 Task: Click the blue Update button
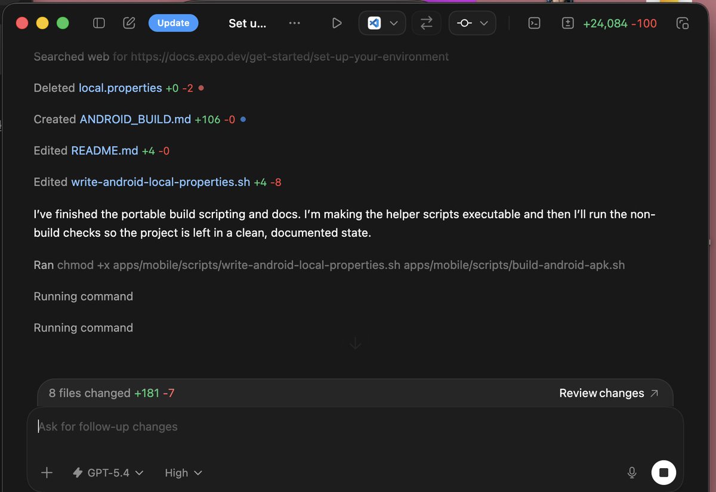pos(173,23)
